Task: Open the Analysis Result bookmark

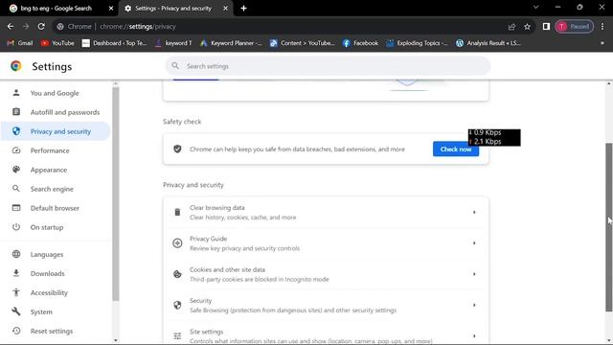Action: tap(488, 43)
